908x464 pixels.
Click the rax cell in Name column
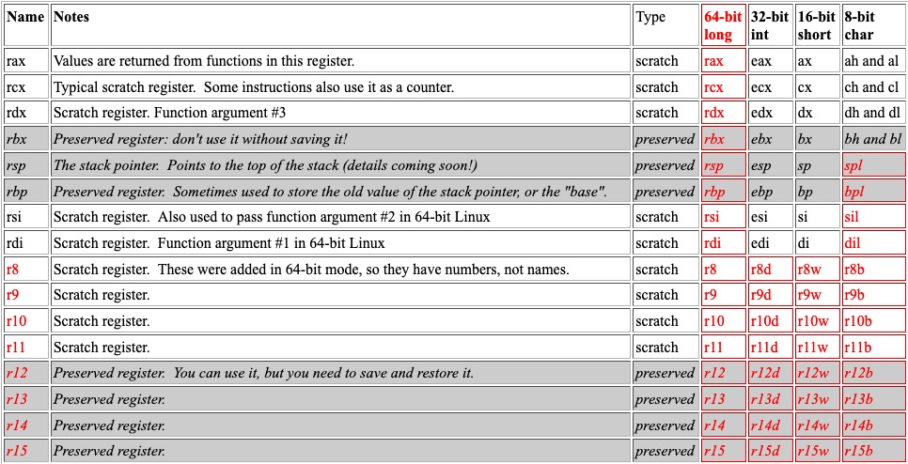(x=26, y=60)
